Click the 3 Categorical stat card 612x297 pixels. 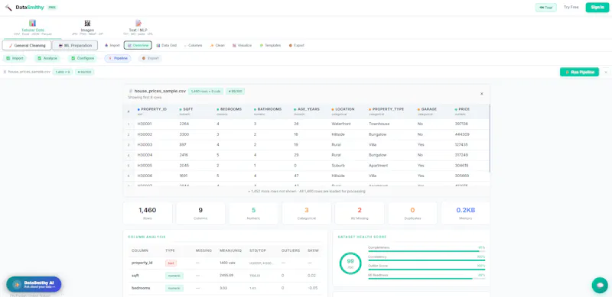307,213
